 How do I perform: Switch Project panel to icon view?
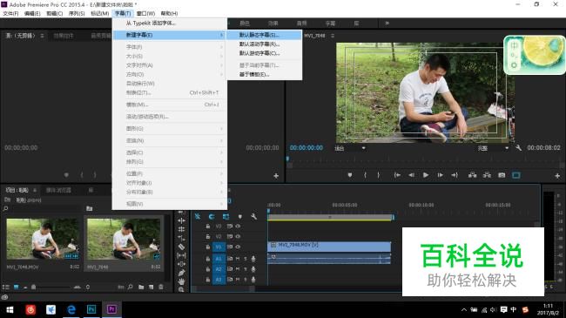click(17, 287)
